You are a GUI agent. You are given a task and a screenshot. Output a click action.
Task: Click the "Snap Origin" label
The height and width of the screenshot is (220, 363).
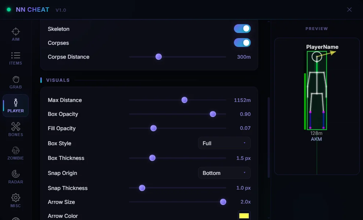pyautogui.click(x=62, y=173)
